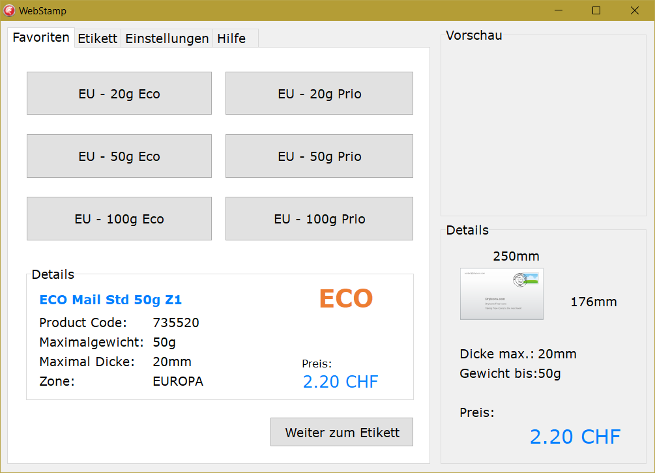Open the Hilfe tab
Screen dimensions: 655x473
(231, 38)
